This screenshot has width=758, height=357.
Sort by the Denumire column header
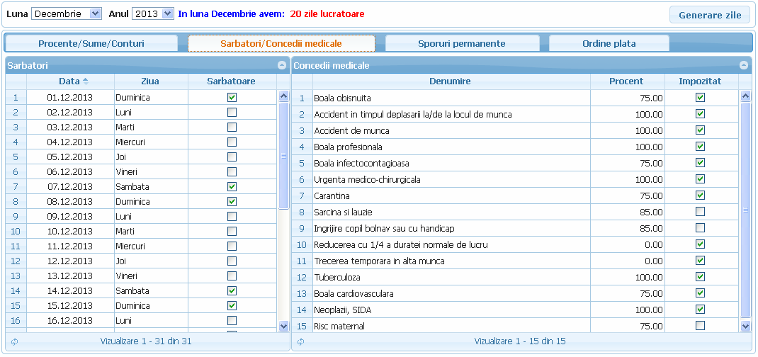coord(450,81)
